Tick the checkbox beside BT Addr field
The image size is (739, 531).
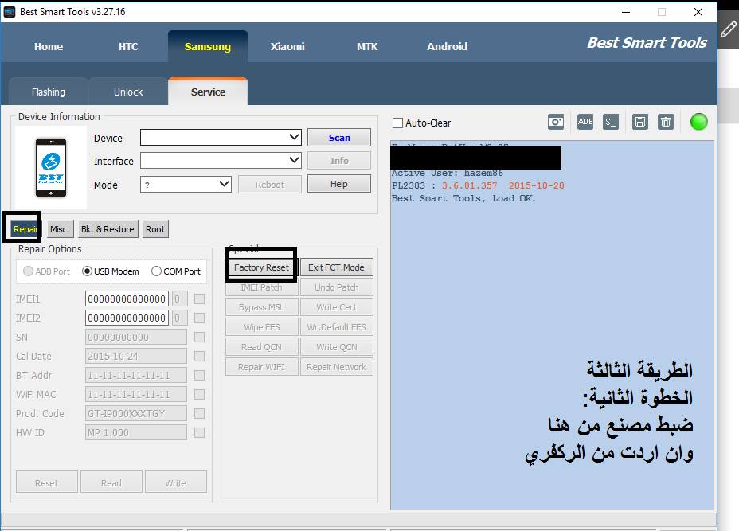[199, 375]
